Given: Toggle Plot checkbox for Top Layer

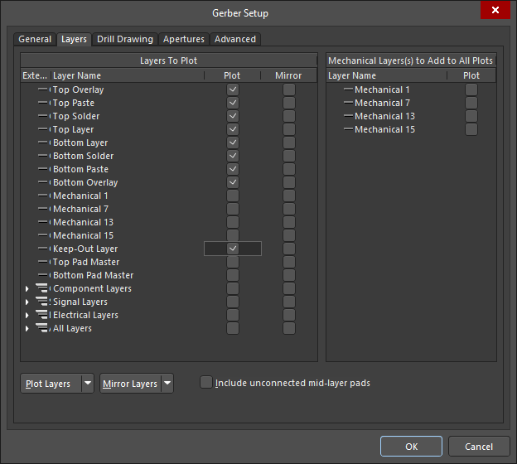Looking at the screenshot, I should [x=233, y=129].
